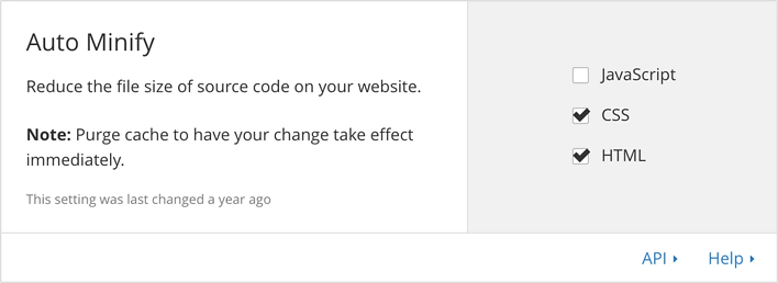Click the word 'immediately' in the note
Viewport: 778px width, 283px height.
(x=75, y=160)
